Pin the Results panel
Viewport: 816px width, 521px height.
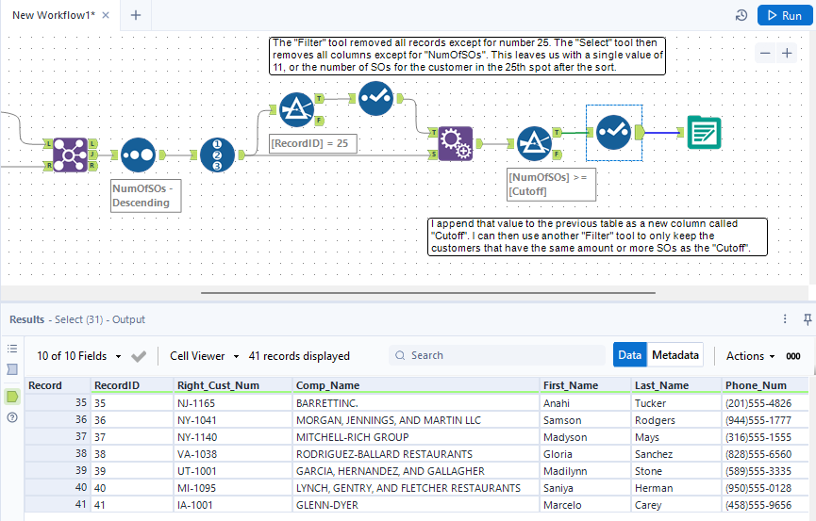coord(807,319)
